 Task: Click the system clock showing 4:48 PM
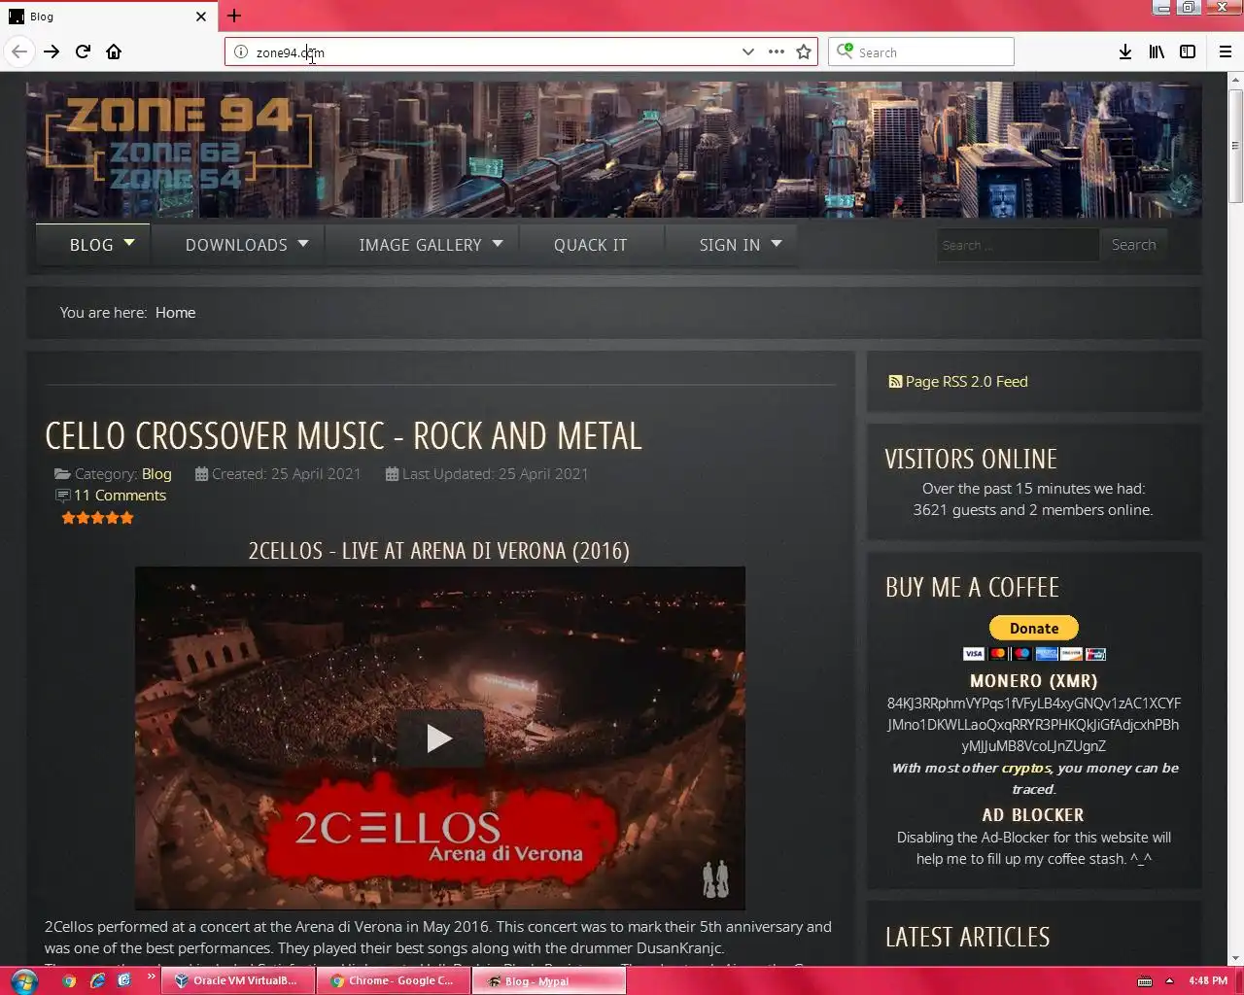(x=1208, y=980)
